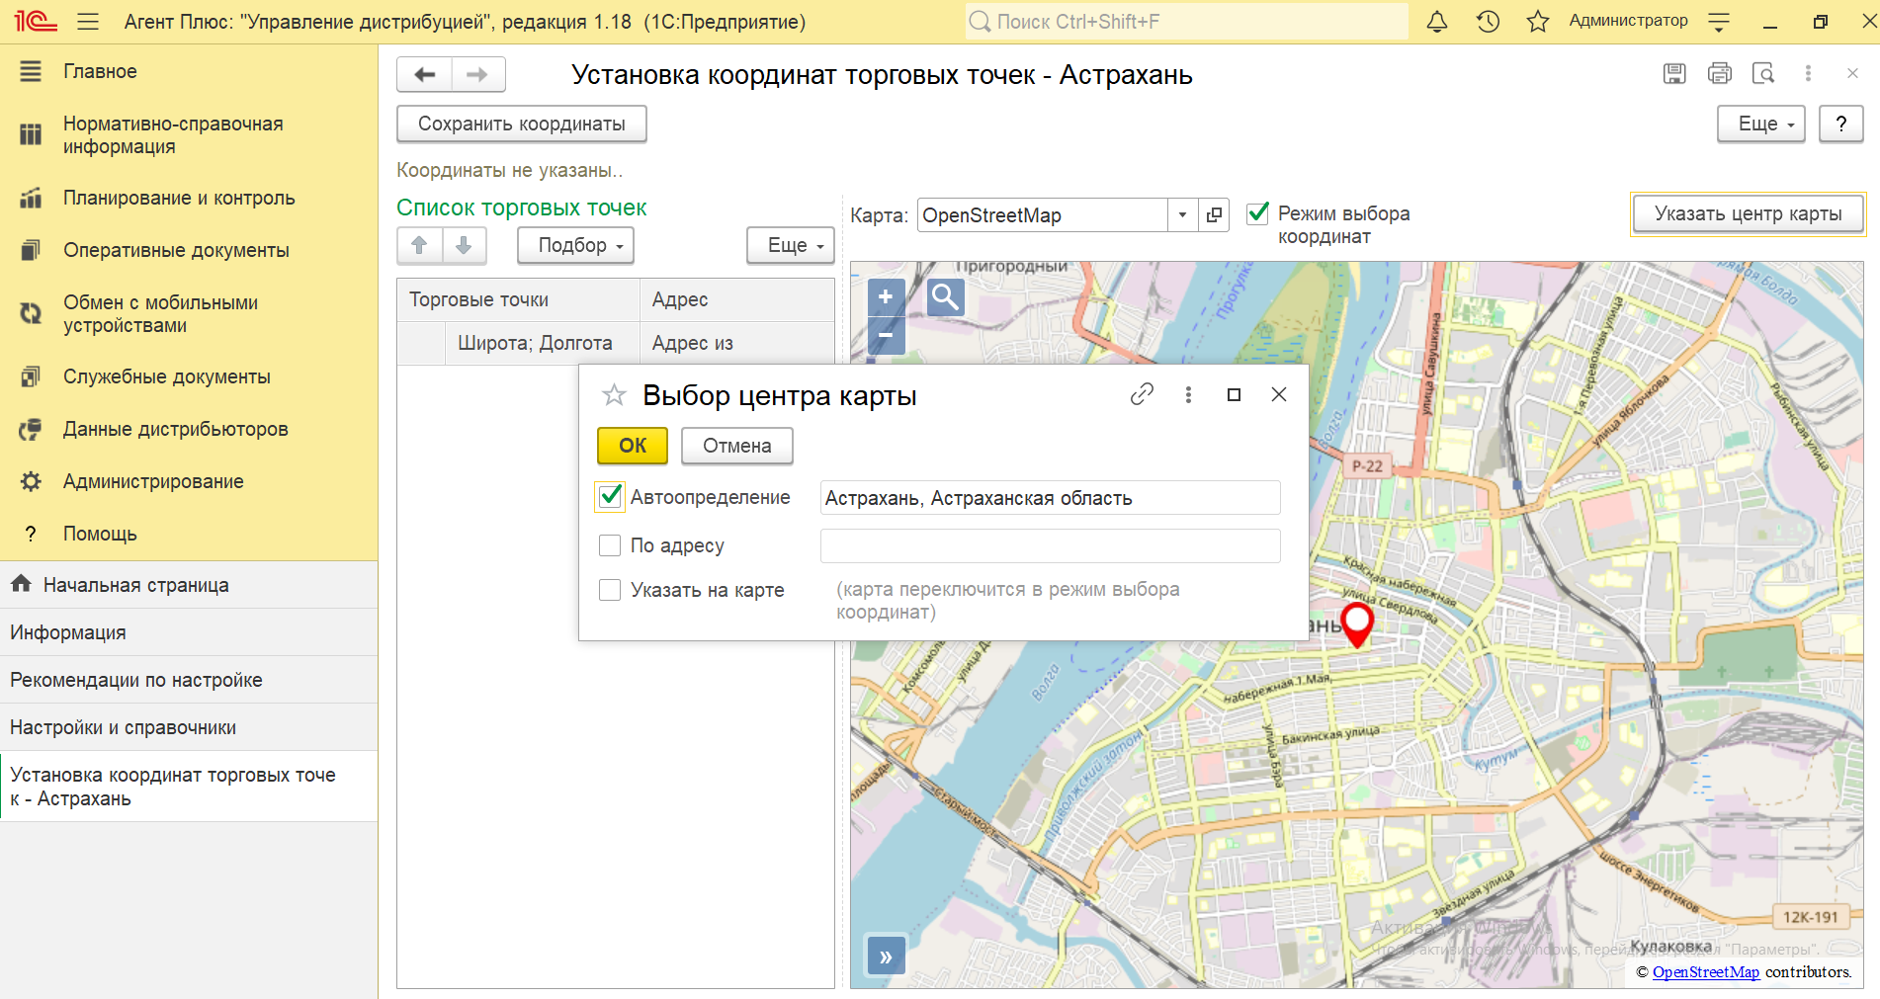Switch to Рекомендации по настройке tab
1880x999 pixels.
pos(189,680)
